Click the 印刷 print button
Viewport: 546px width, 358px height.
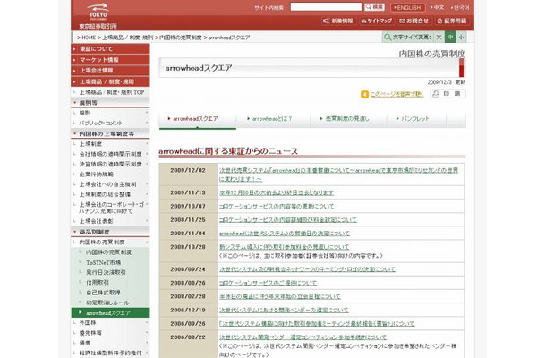[448, 94]
